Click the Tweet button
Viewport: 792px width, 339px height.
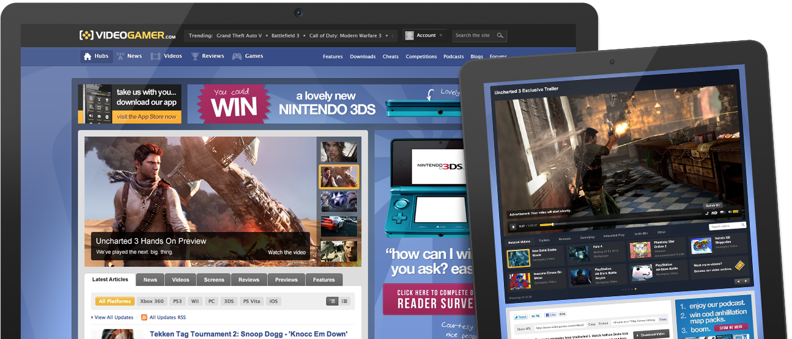pyautogui.click(x=520, y=316)
